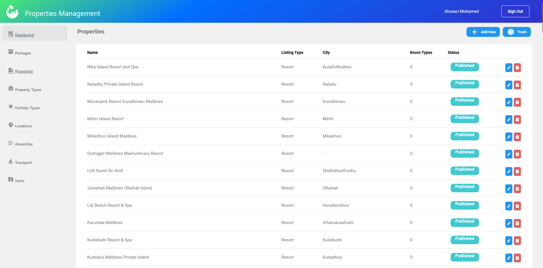Click the Dhidhdhoofinolhu city cell
Viewport: 543px width, 268px height.
(339, 171)
